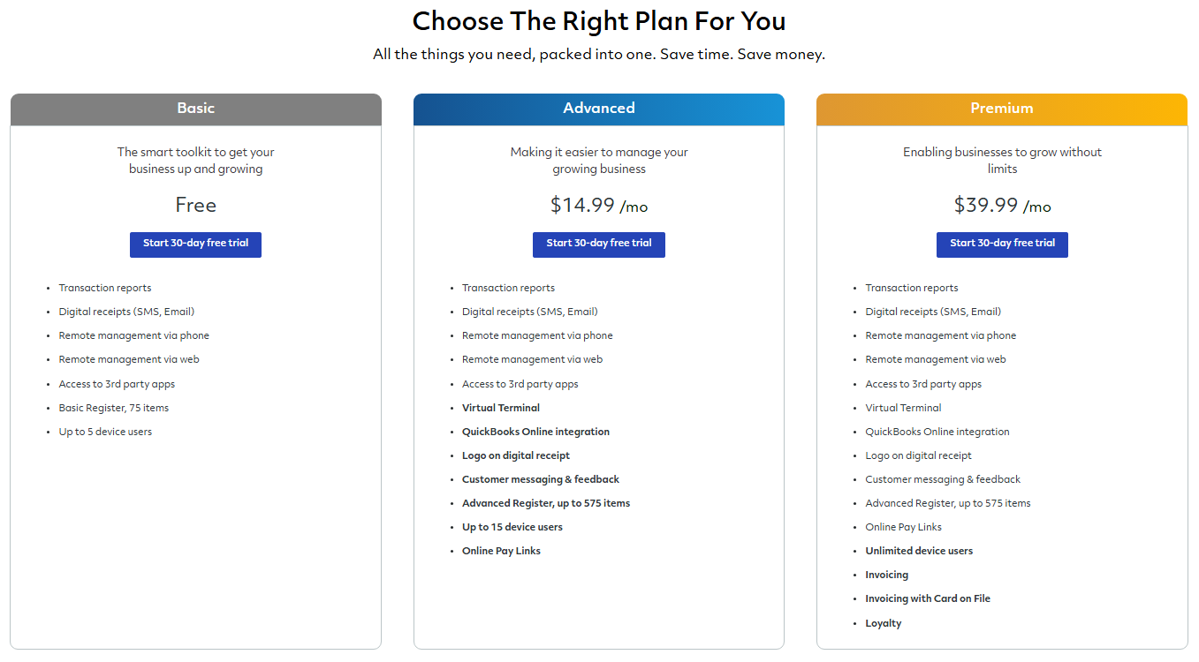Click 'Up to 15 device users' feature

coord(512,527)
